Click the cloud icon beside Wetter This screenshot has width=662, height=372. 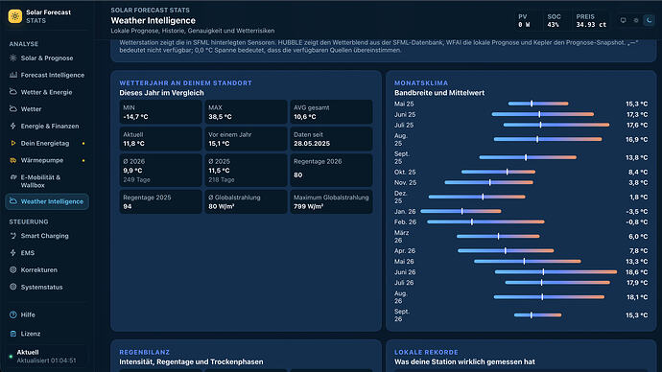click(x=13, y=108)
